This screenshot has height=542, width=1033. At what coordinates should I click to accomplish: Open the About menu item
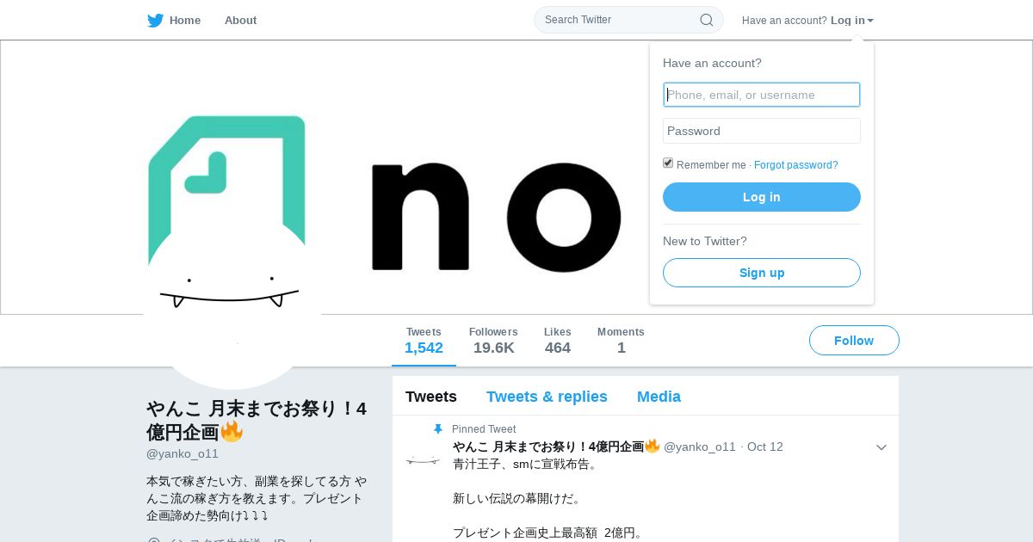(240, 21)
